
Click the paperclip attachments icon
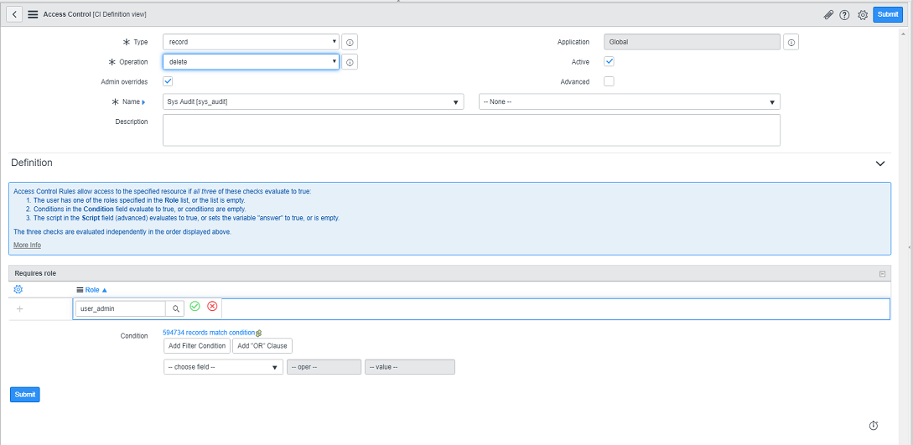(828, 15)
